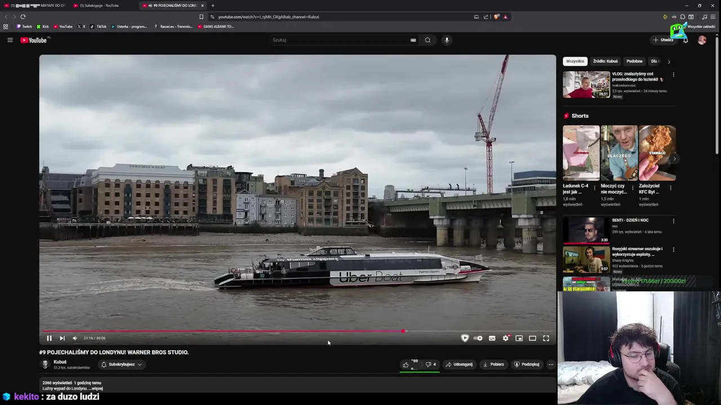Seek on the red video progress bar
Viewport: 721px width, 405px height.
tap(297, 331)
